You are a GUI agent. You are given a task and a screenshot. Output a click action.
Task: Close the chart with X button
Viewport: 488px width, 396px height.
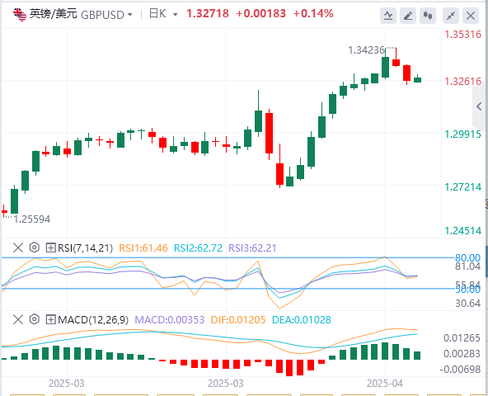click(471, 16)
